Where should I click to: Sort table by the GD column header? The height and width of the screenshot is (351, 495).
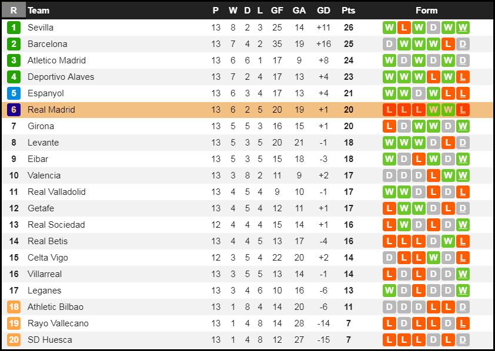click(323, 11)
